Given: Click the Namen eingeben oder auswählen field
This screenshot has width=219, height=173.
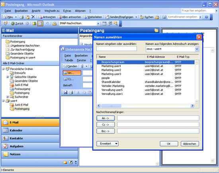Looking at the screenshot, I should point(117,49).
